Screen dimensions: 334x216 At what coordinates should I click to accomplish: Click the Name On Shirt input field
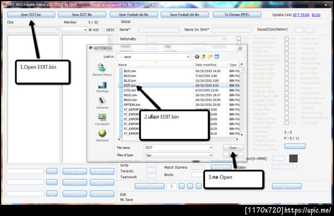[x=232, y=30]
